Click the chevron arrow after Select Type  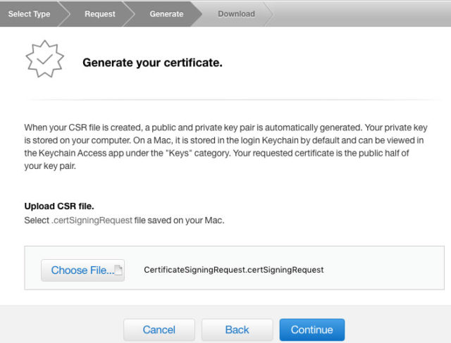tap(64, 14)
